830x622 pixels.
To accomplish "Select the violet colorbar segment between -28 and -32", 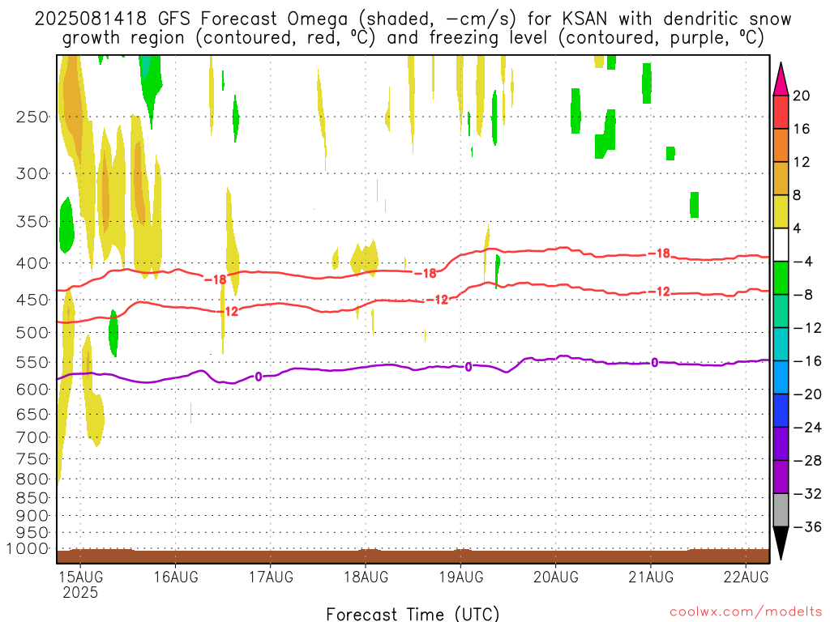I will 781,477.
